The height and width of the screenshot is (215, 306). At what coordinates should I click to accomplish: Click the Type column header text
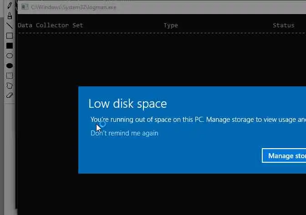[171, 25]
